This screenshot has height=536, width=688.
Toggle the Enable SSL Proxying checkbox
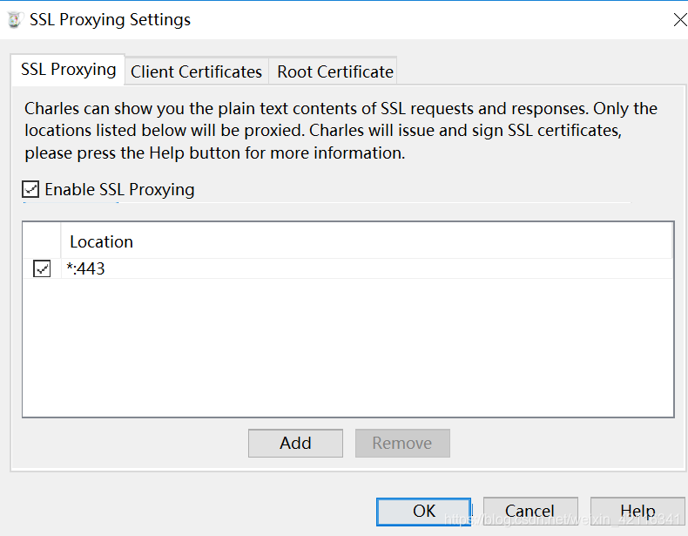coord(30,189)
